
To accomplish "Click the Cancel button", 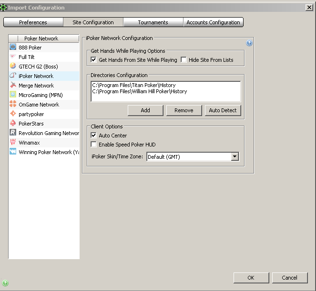I will (x=290, y=278).
